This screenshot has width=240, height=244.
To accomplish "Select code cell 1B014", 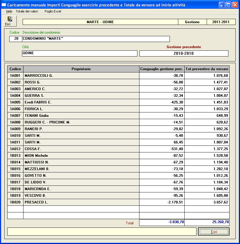I will [15, 162].
